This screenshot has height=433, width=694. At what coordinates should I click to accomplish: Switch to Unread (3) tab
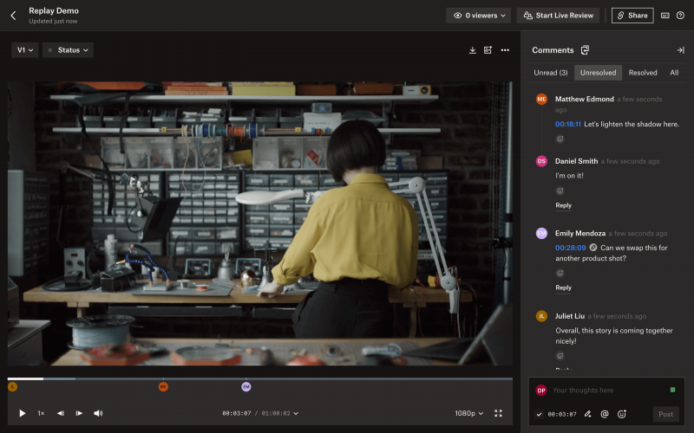coord(551,73)
